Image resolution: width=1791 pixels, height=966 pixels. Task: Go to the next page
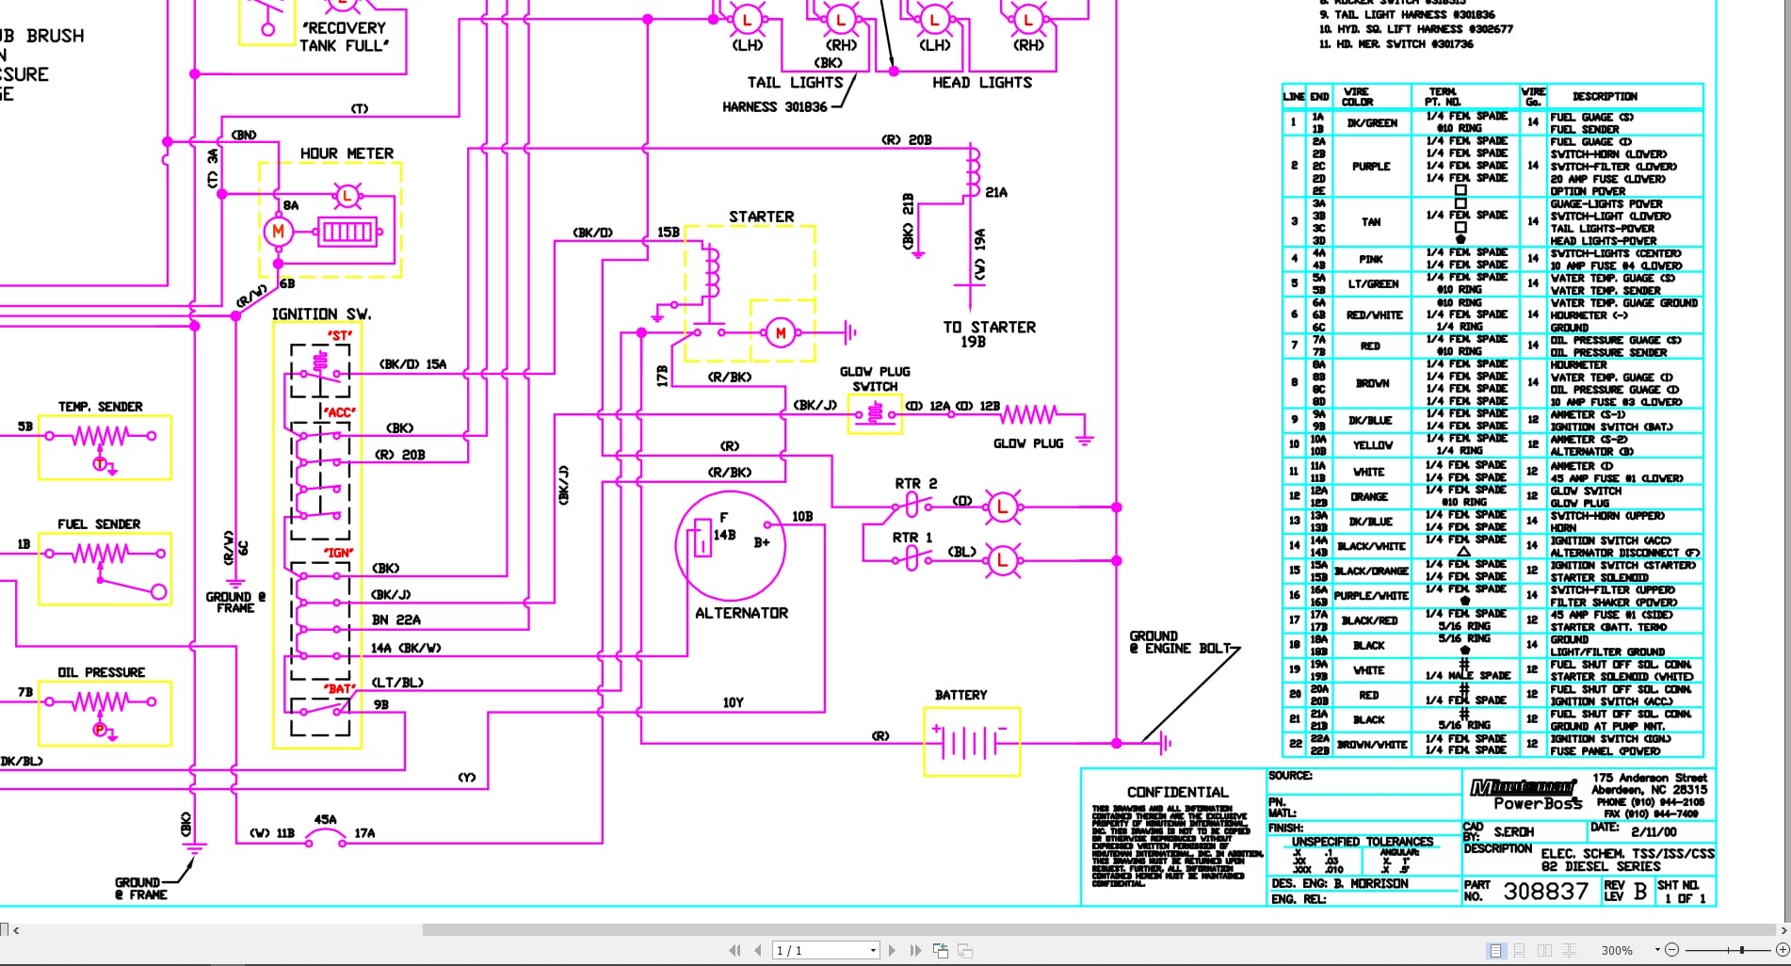click(x=893, y=950)
